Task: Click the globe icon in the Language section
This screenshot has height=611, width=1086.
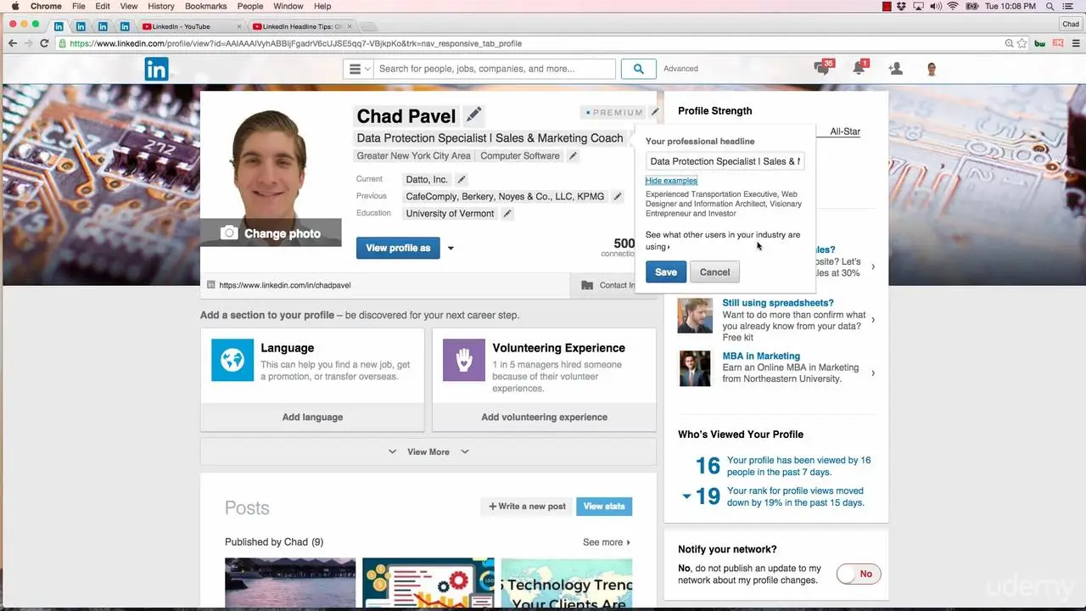Action: (232, 360)
